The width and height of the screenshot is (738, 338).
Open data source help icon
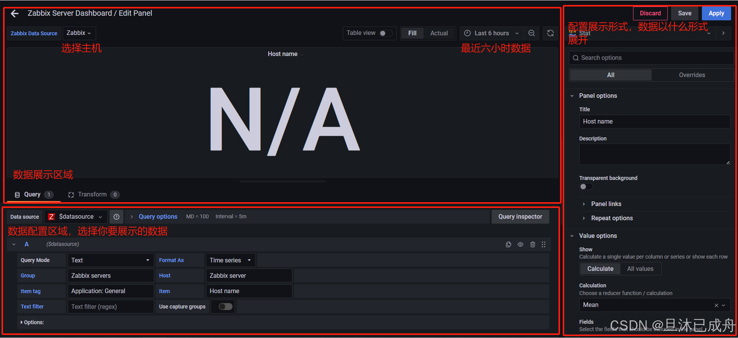pyautogui.click(x=116, y=217)
